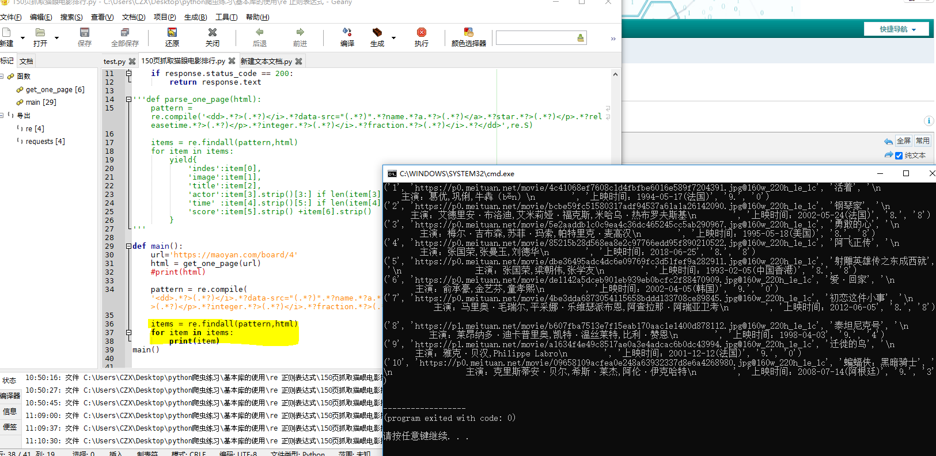
Task: Click the search field's jump icon
Action: 581,38
